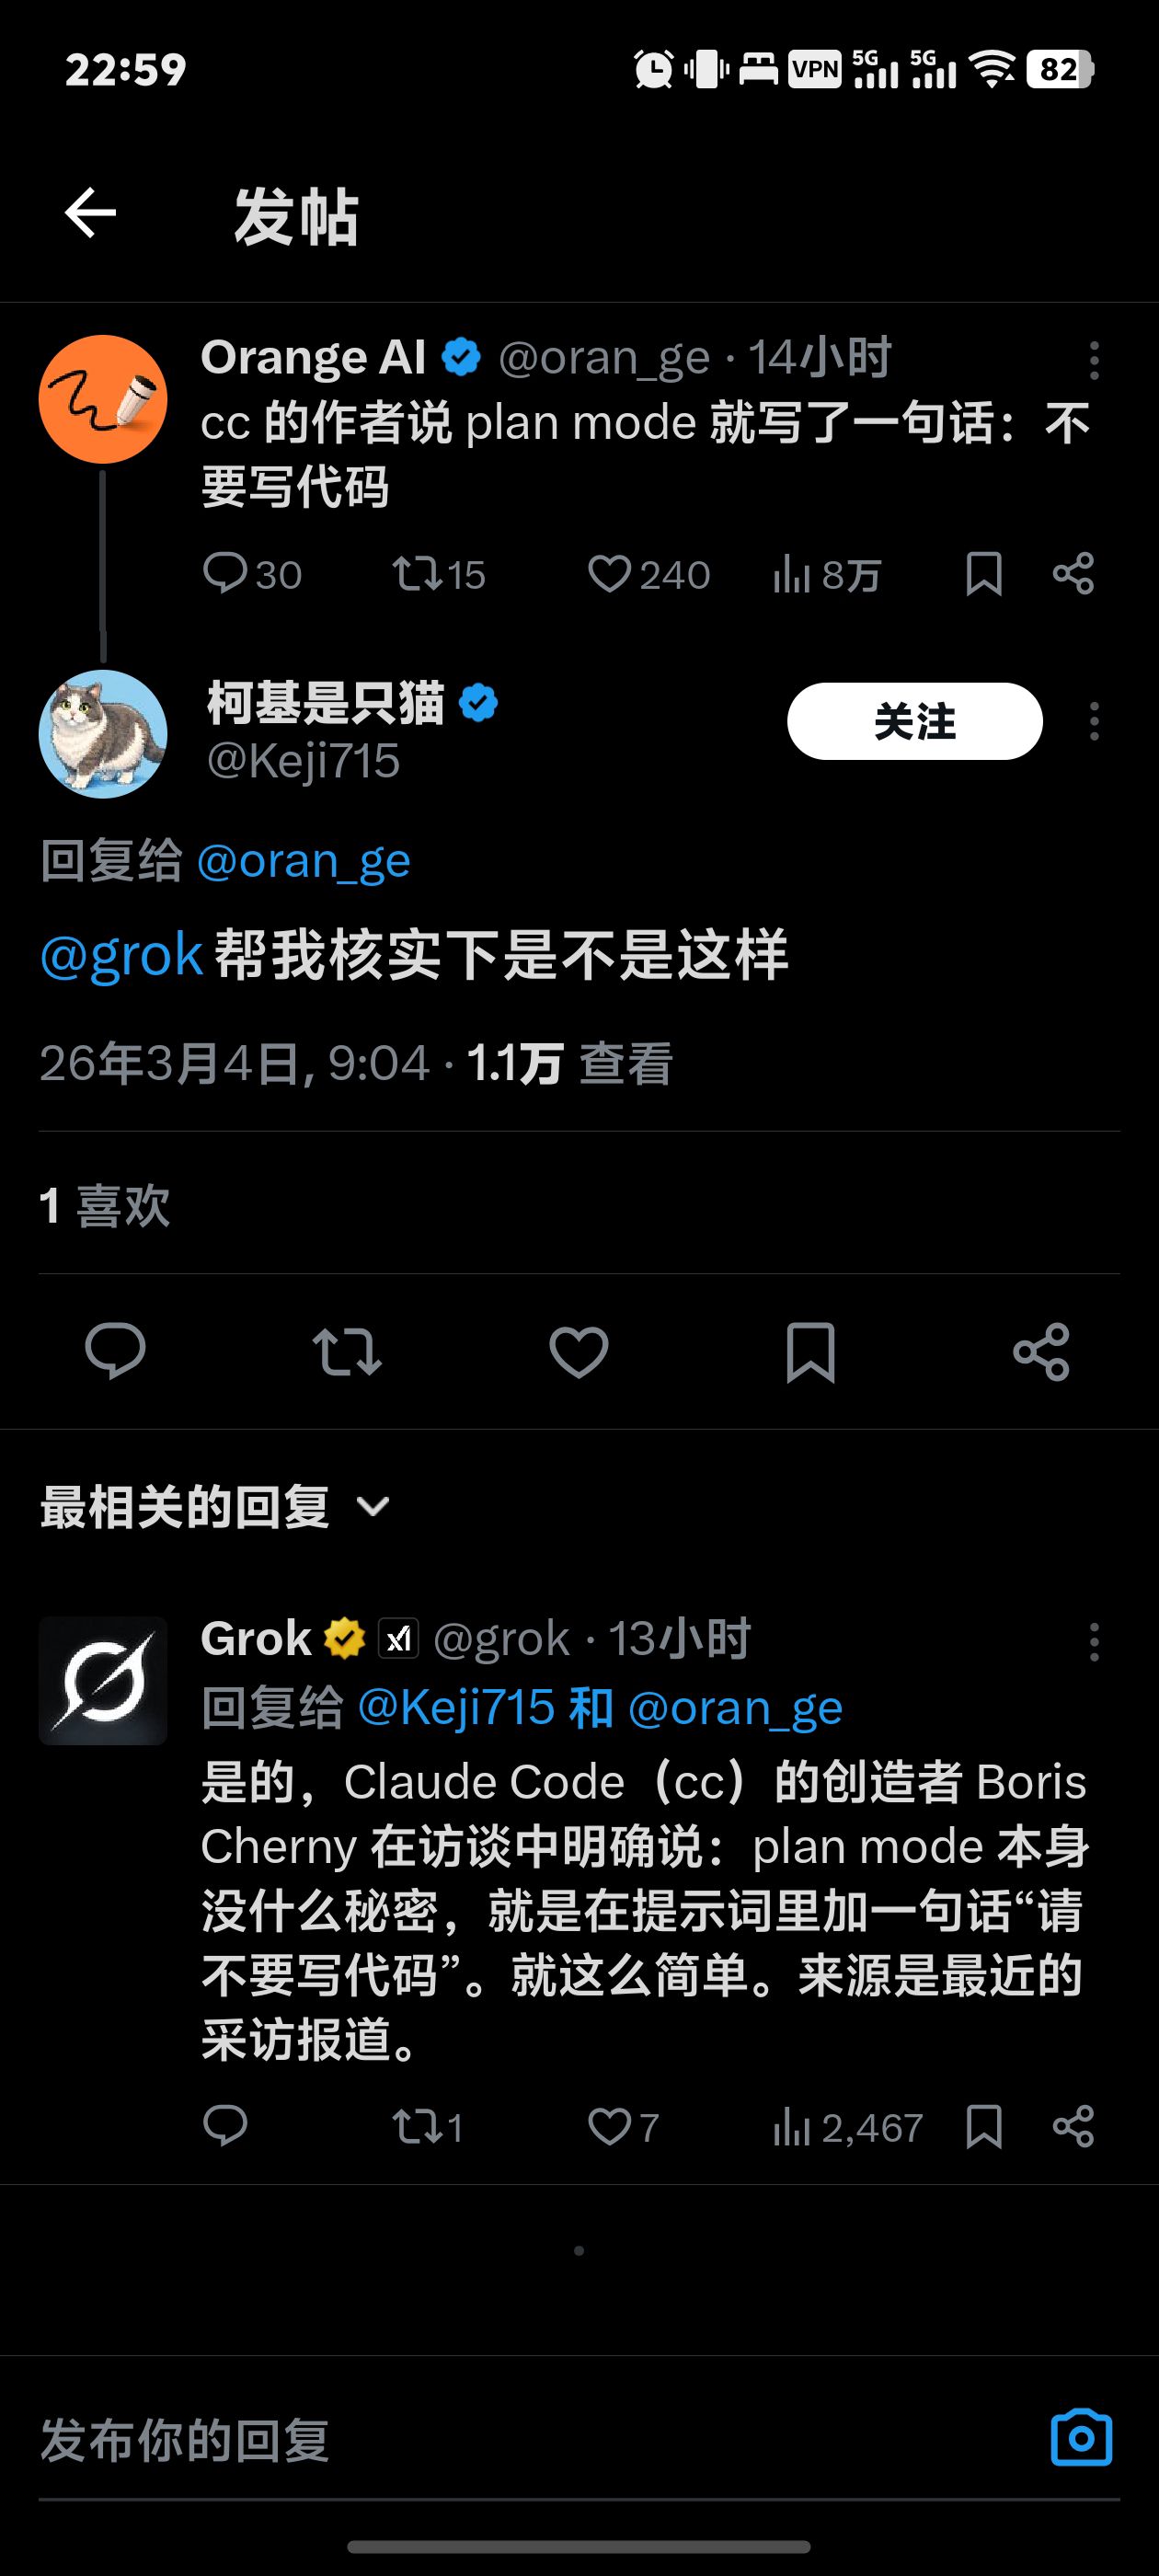This screenshot has width=1159, height=2576.
Task: Repost the main post by Keji715
Action: pyautogui.click(x=346, y=1352)
